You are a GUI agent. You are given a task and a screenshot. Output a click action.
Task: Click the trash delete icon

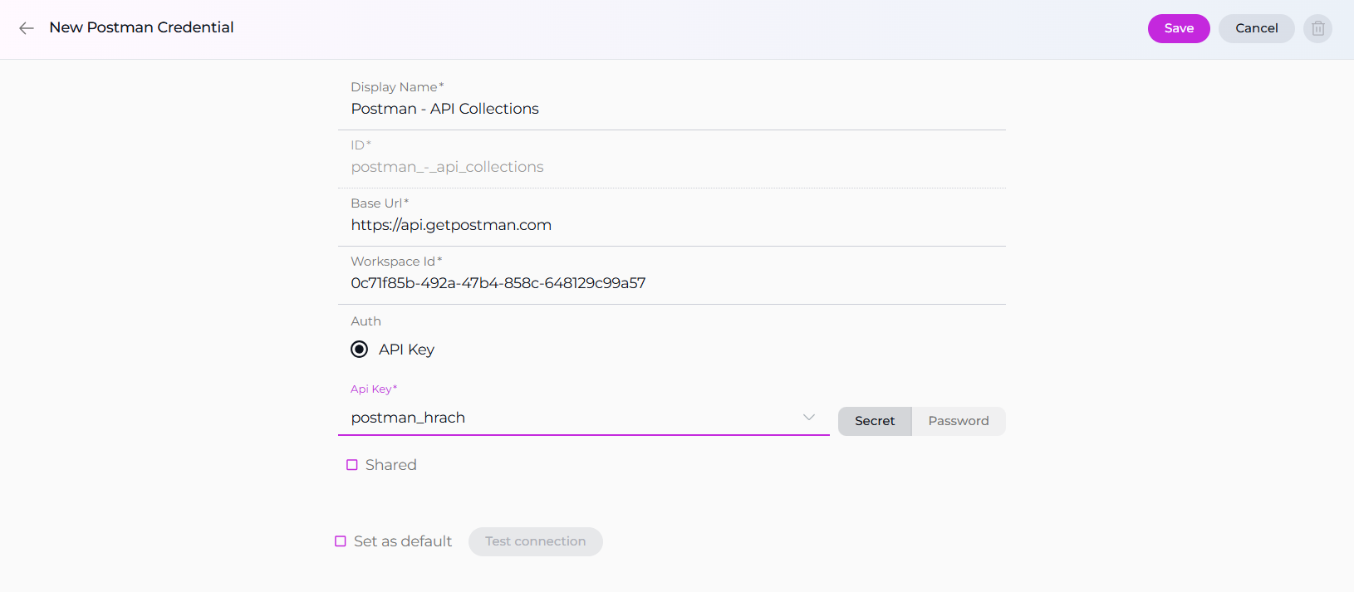tap(1317, 28)
